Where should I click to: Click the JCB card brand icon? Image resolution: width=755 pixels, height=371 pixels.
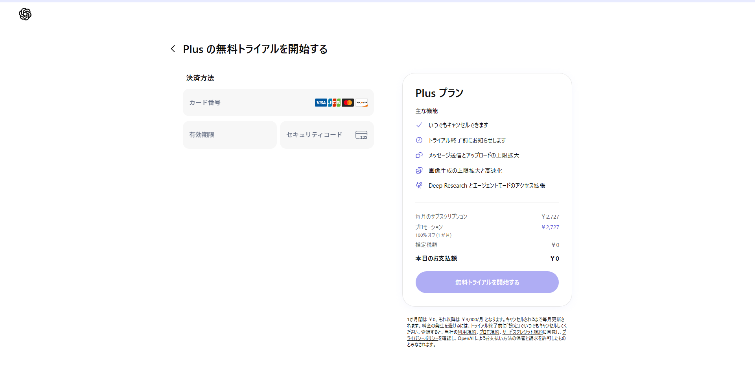pos(334,102)
